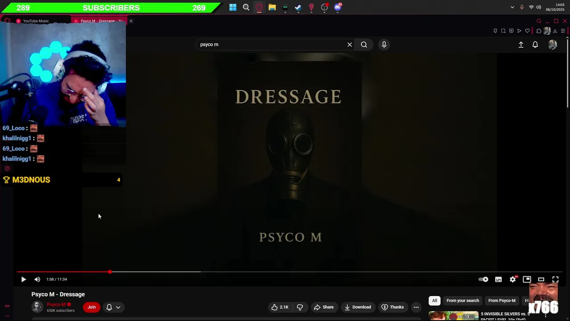
Task: Turn on subtitles with the captions button
Action: (498, 280)
